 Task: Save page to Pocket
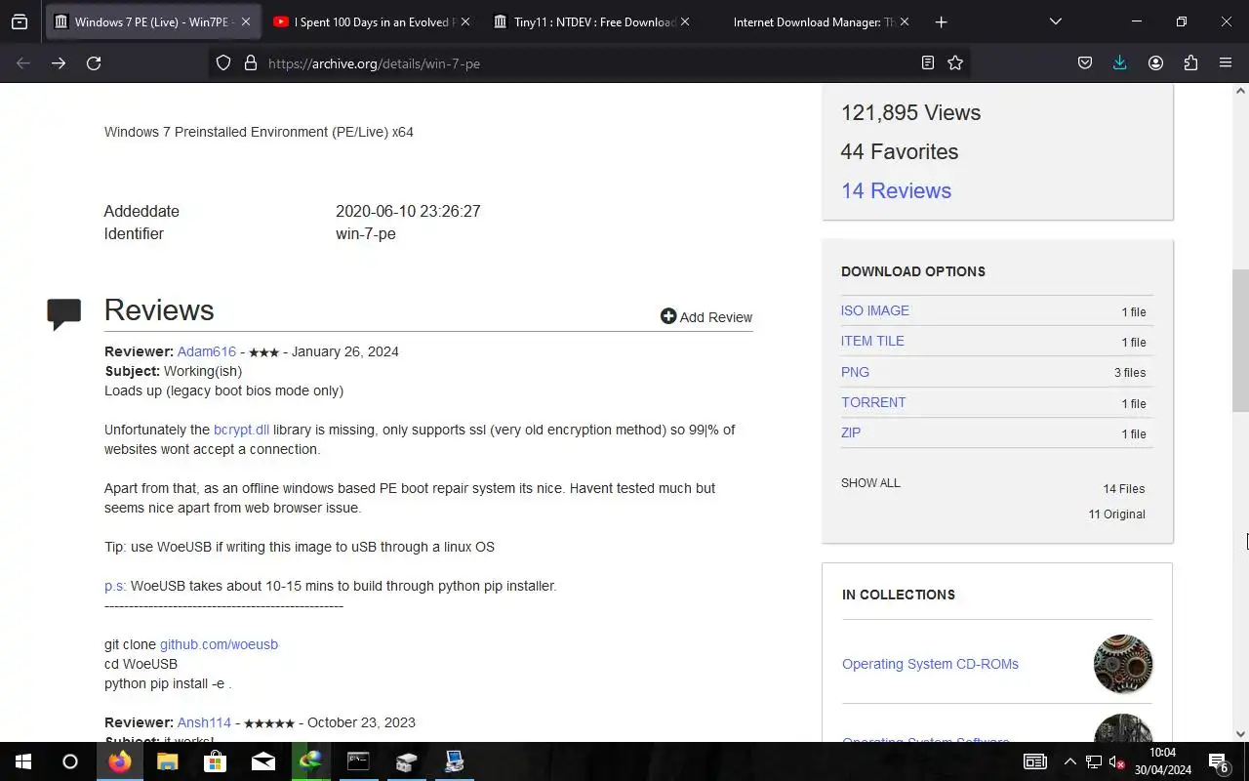point(1085,62)
